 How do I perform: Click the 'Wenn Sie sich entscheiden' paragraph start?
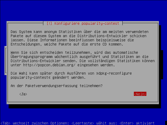tap(37, 52)
